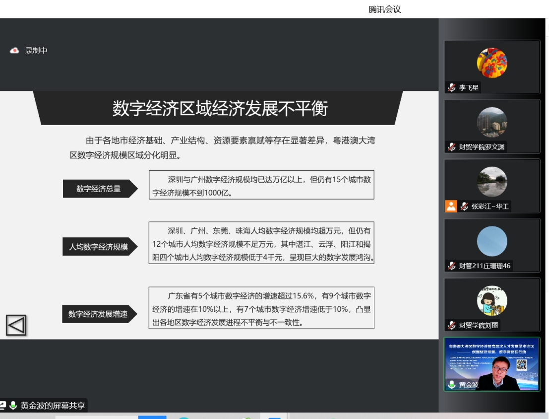The width and height of the screenshot is (549, 419).
Task: Click the 数字经济总量 label on the slide
Action: [x=99, y=189]
